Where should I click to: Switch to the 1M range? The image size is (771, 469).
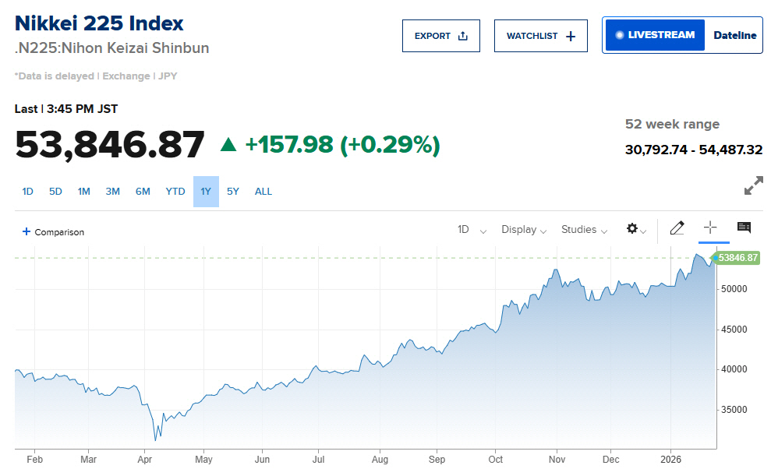84,192
